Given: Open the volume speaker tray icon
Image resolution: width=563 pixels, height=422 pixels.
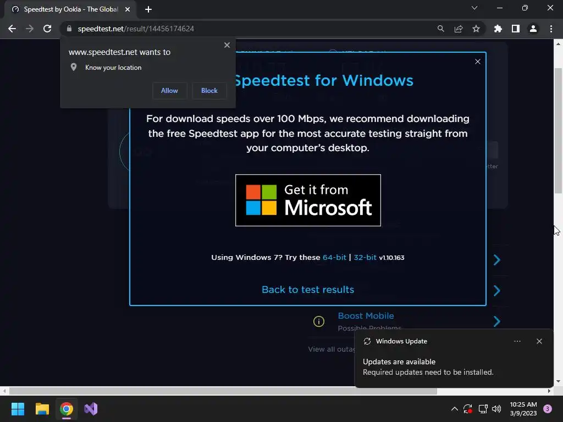Looking at the screenshot, I should pos(496,409).
